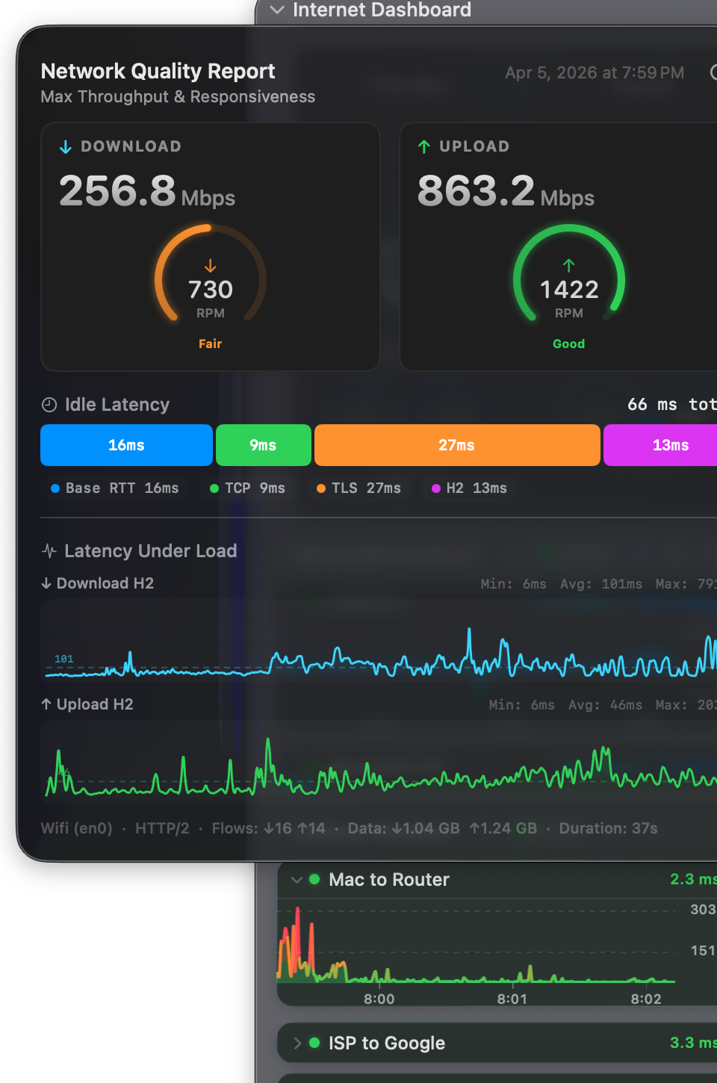This screenshot has height=1083, width=717.
Task: Click the 66 ms total latency summary
Action: pyautogui.click(x=668, y=404)
